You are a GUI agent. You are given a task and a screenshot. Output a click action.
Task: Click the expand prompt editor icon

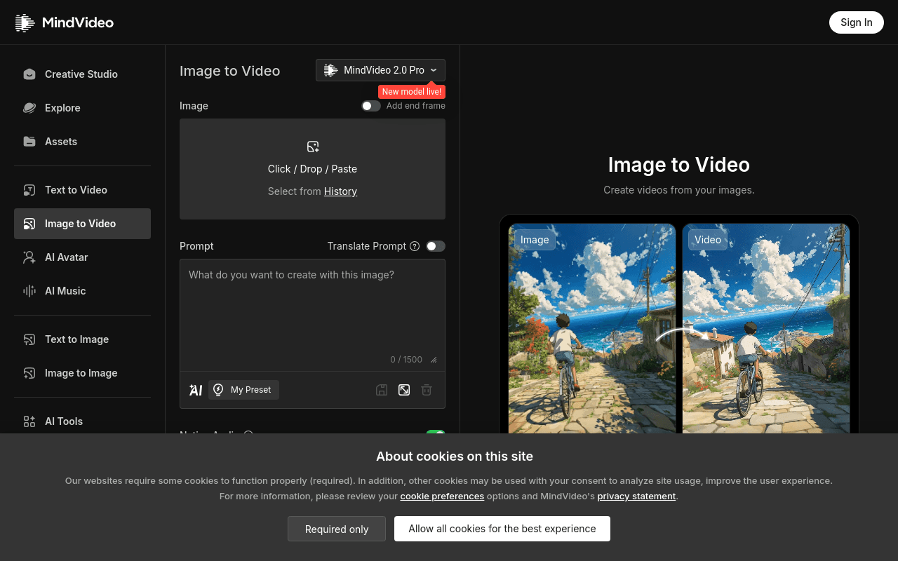(404, 390)
